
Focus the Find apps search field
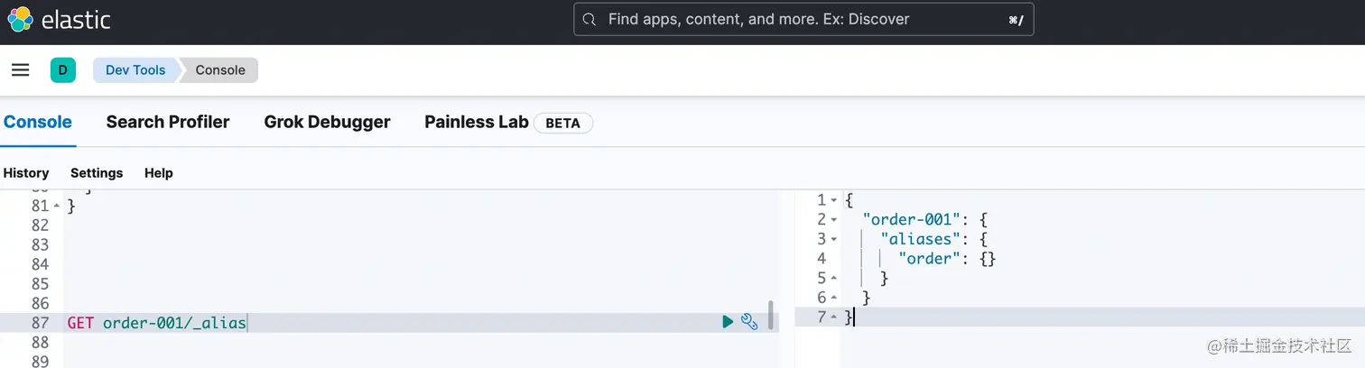[803, 19]
